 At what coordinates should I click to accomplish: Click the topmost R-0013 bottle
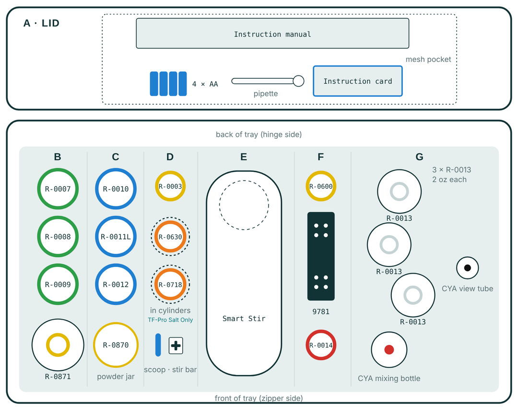click(x=400, y=192)
